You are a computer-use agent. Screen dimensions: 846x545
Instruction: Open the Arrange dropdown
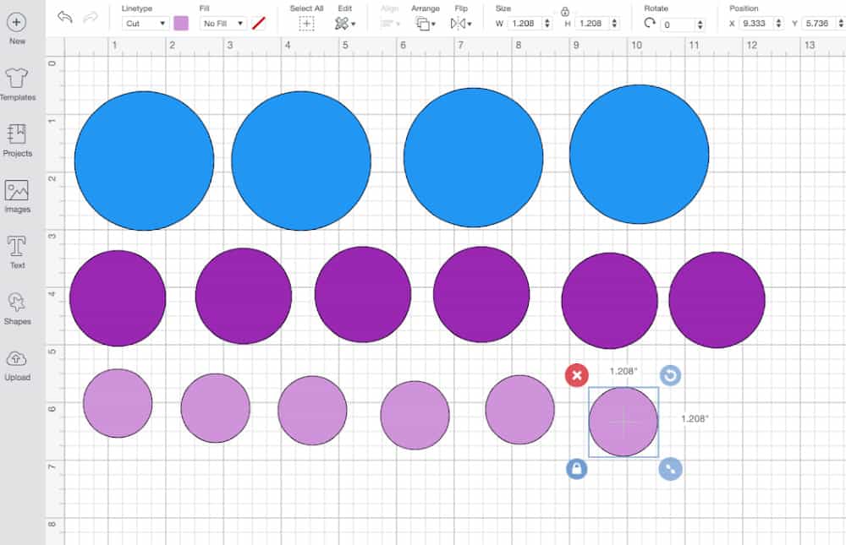pyautogui.click(x=426, y=23)
